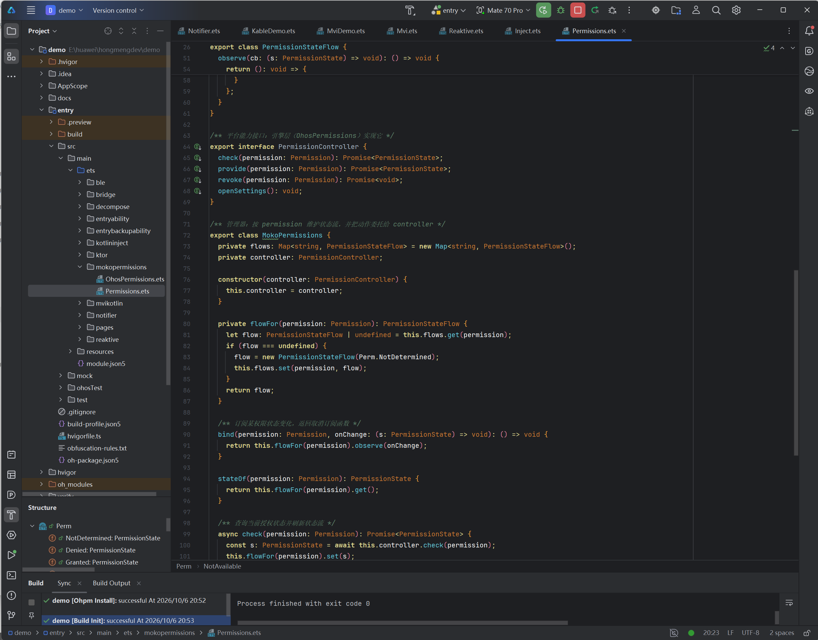Toggle soft-wrap in the build output

coord(789,603)
